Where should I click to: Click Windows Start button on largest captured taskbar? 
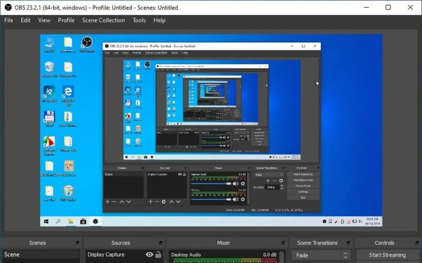(x=46, y=221)
